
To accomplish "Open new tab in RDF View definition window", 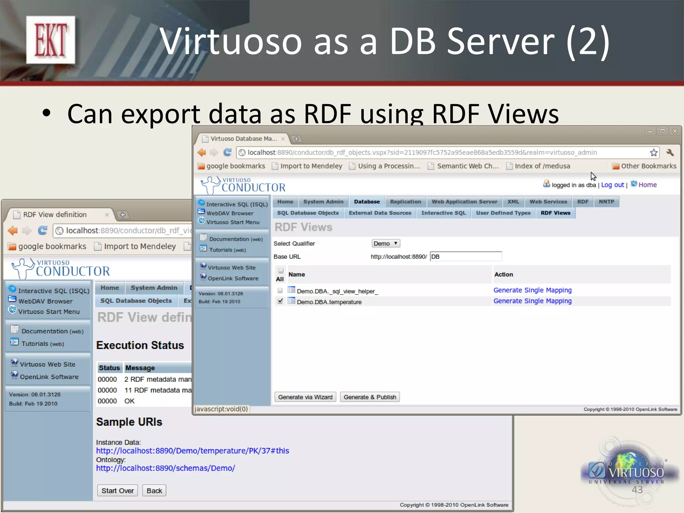I will tap(123, 215).
